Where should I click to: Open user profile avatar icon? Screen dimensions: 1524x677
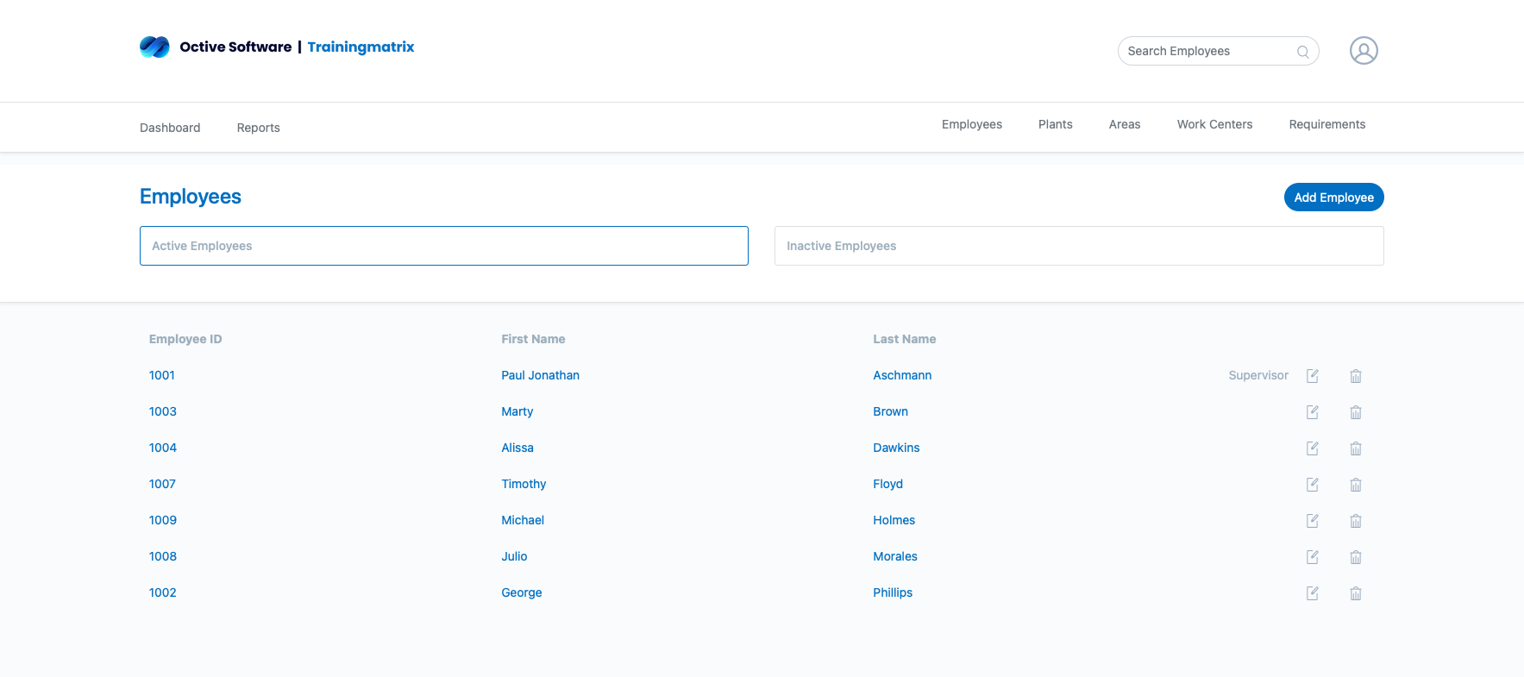point(1363,51)
